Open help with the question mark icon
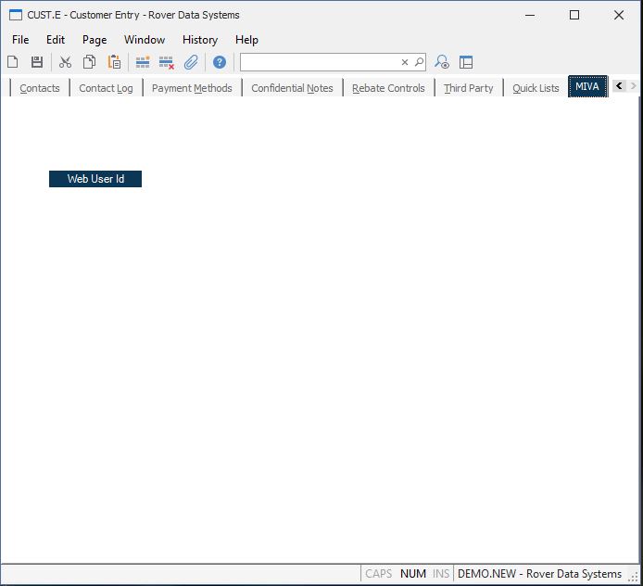The width and height of the screenshot is (643, 586). point(220,62)
